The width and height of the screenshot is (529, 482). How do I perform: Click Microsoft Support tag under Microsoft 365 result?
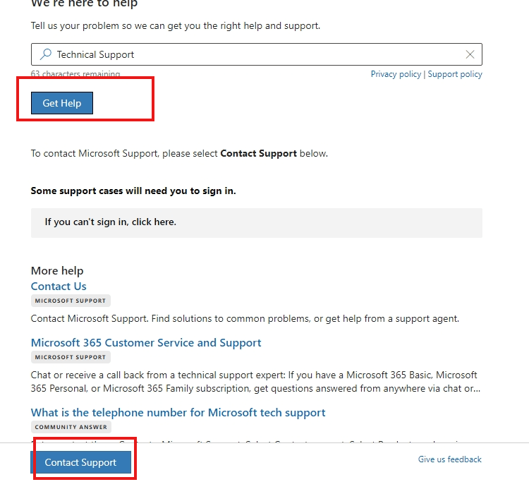point(71,357)
